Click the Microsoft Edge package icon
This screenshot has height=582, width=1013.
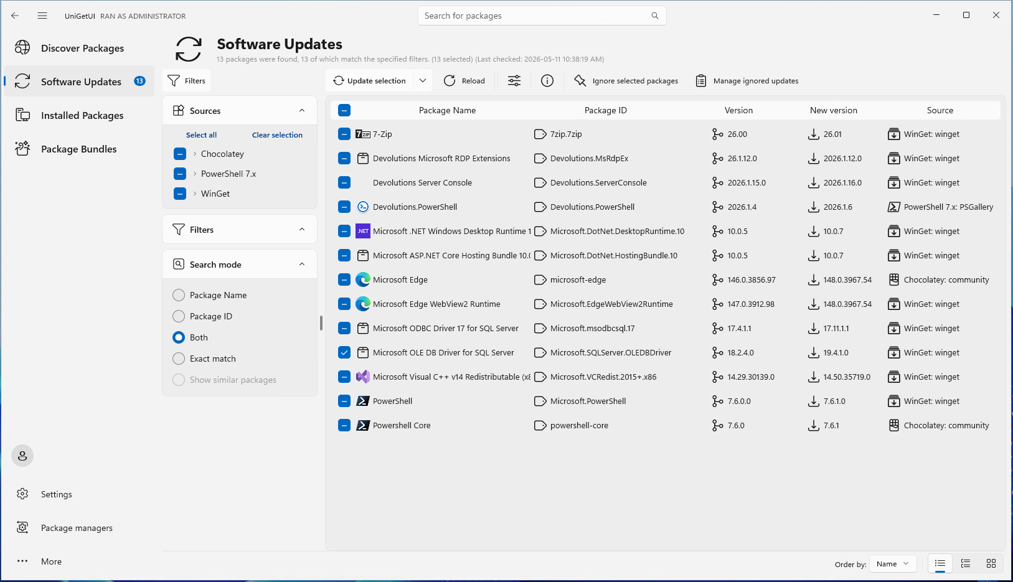tap(363, 279)
